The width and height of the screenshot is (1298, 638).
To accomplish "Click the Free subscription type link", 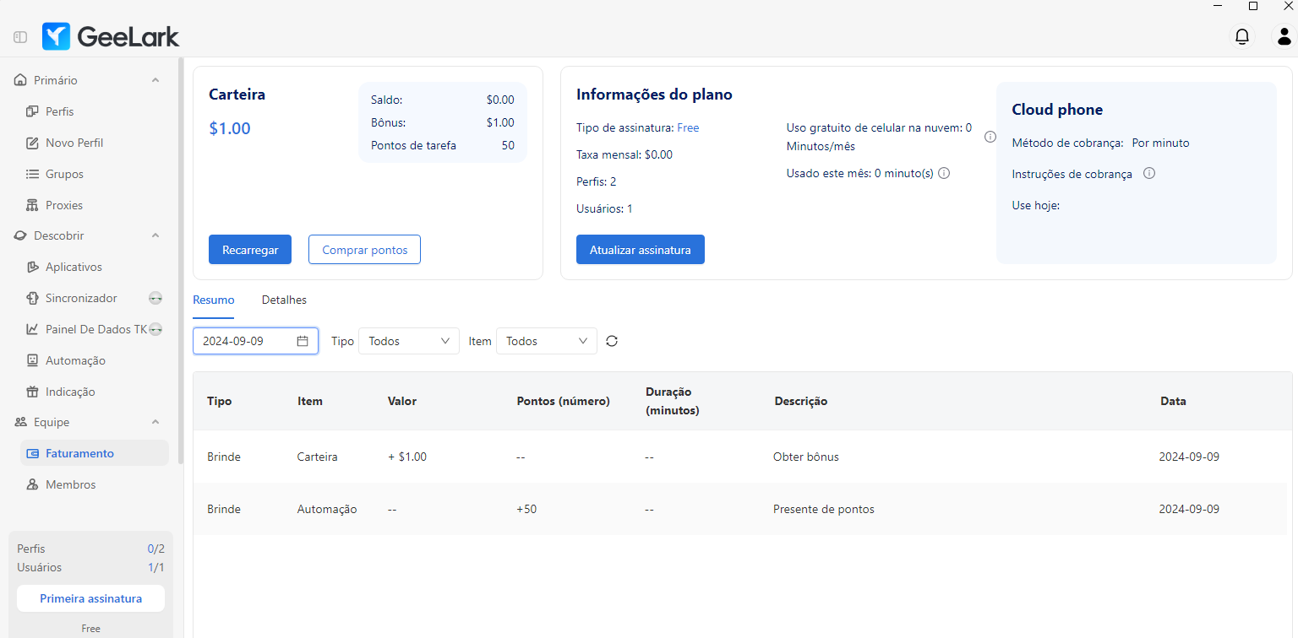I will (688, 127).
